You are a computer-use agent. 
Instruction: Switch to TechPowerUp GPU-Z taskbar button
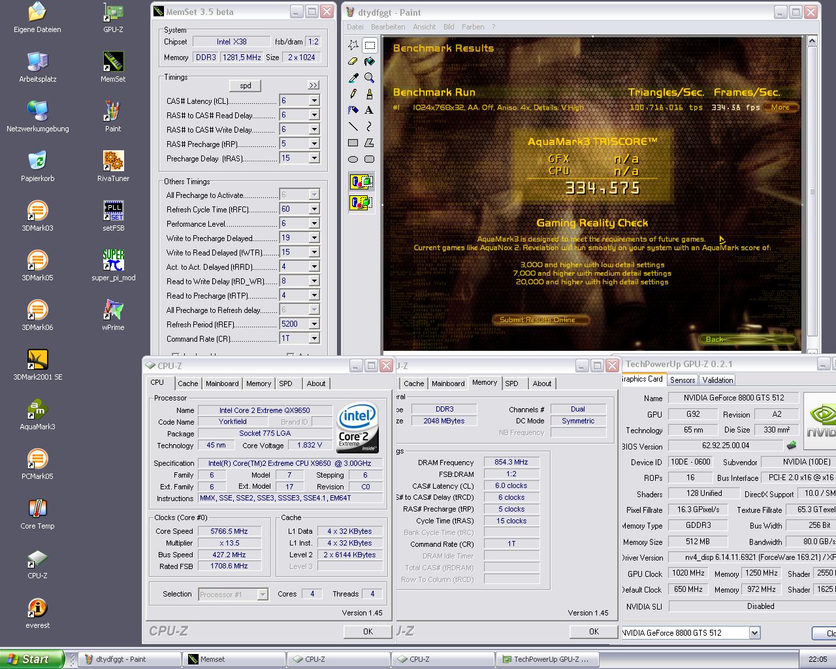[547, 659]
